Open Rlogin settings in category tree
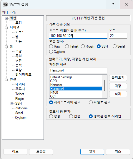The width and height of the screenshot is (133, 159). (x=20, y=99)
